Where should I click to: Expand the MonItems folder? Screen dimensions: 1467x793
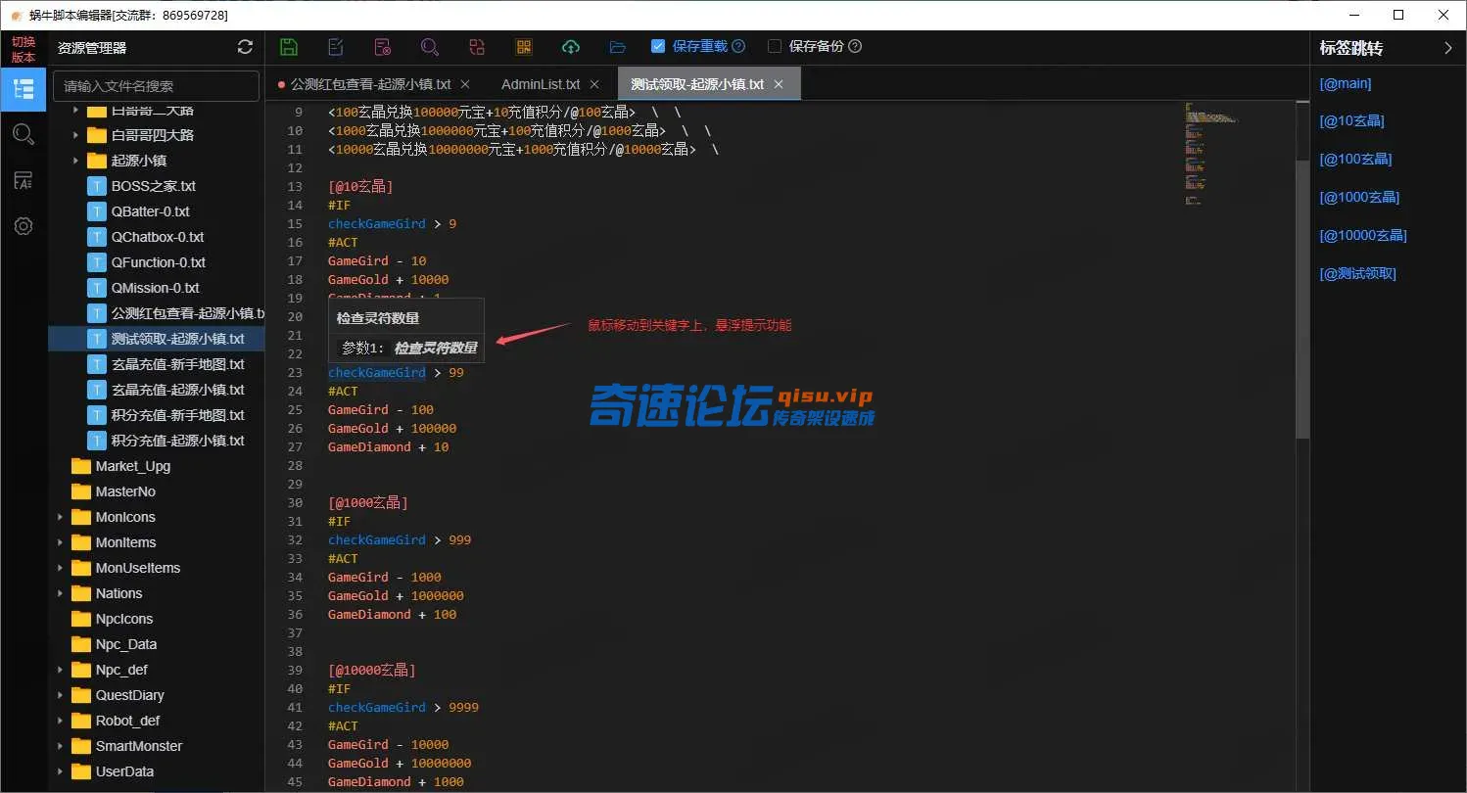coord(61,542)
